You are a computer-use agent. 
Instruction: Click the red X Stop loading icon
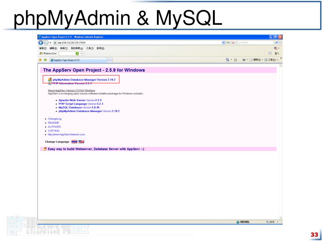click(233, 43)
